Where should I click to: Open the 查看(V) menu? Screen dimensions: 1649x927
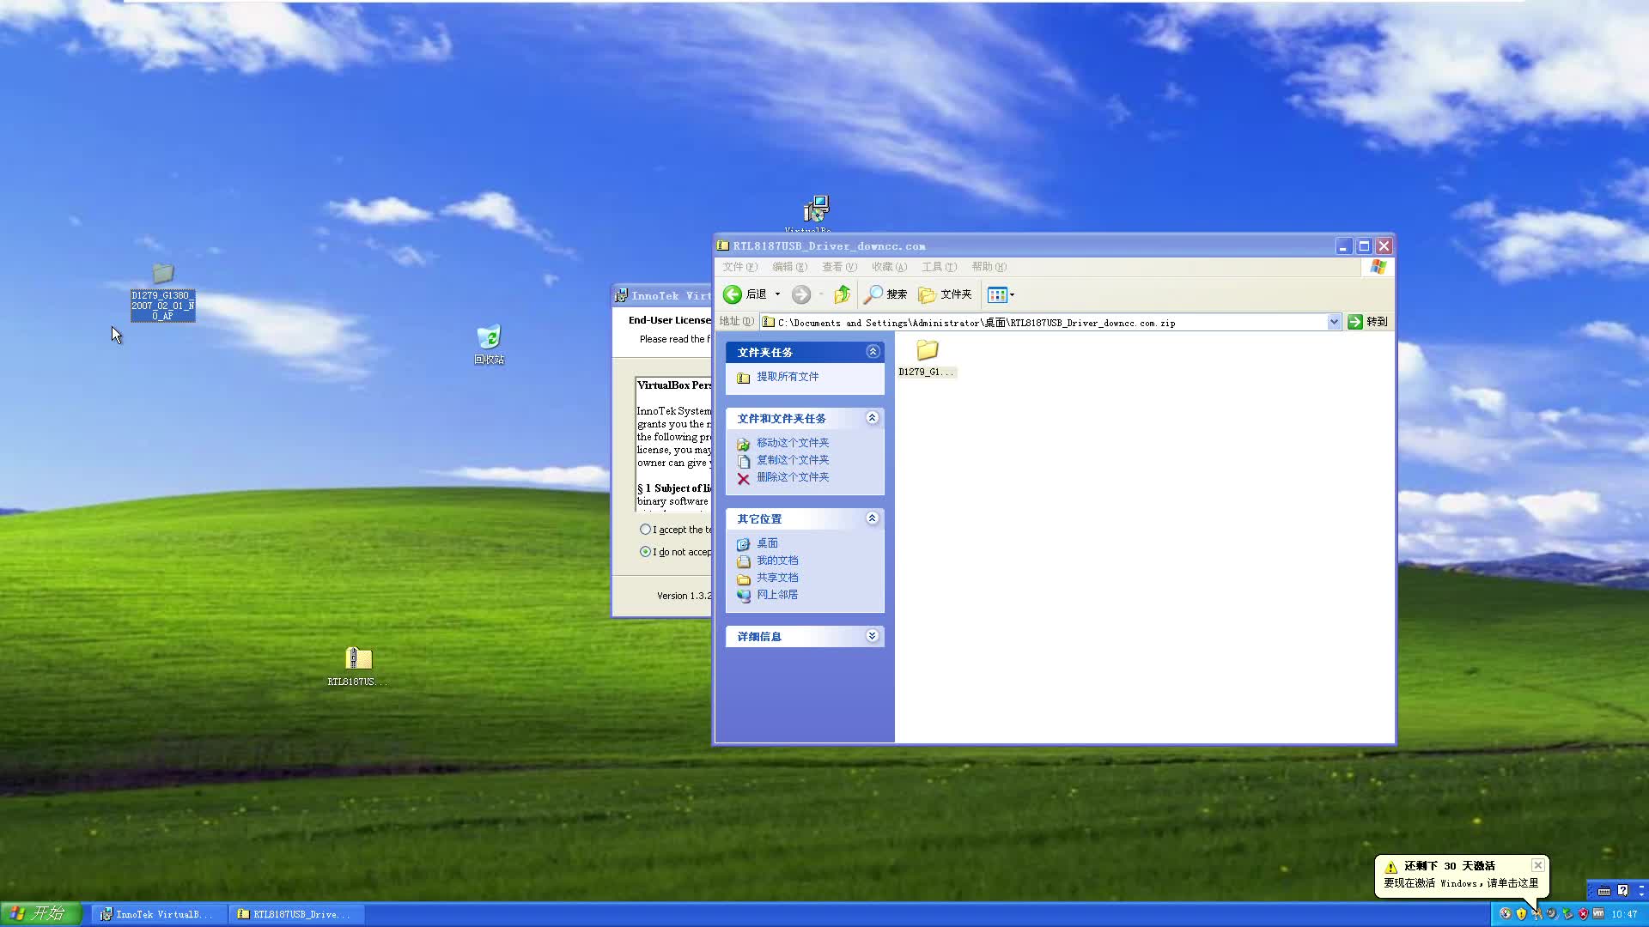coord(839,267)
